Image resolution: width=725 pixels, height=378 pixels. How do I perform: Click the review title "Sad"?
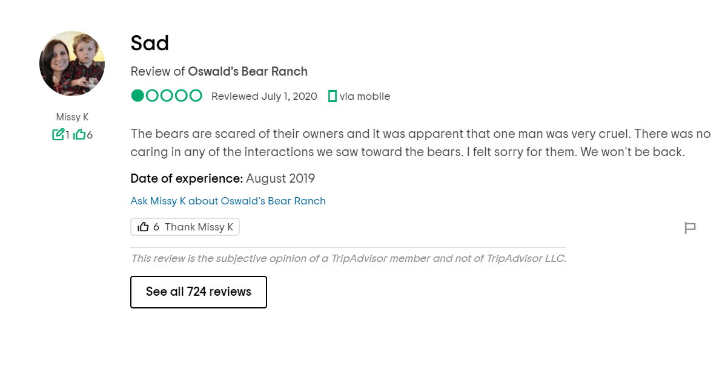click(x=150, y=43)
